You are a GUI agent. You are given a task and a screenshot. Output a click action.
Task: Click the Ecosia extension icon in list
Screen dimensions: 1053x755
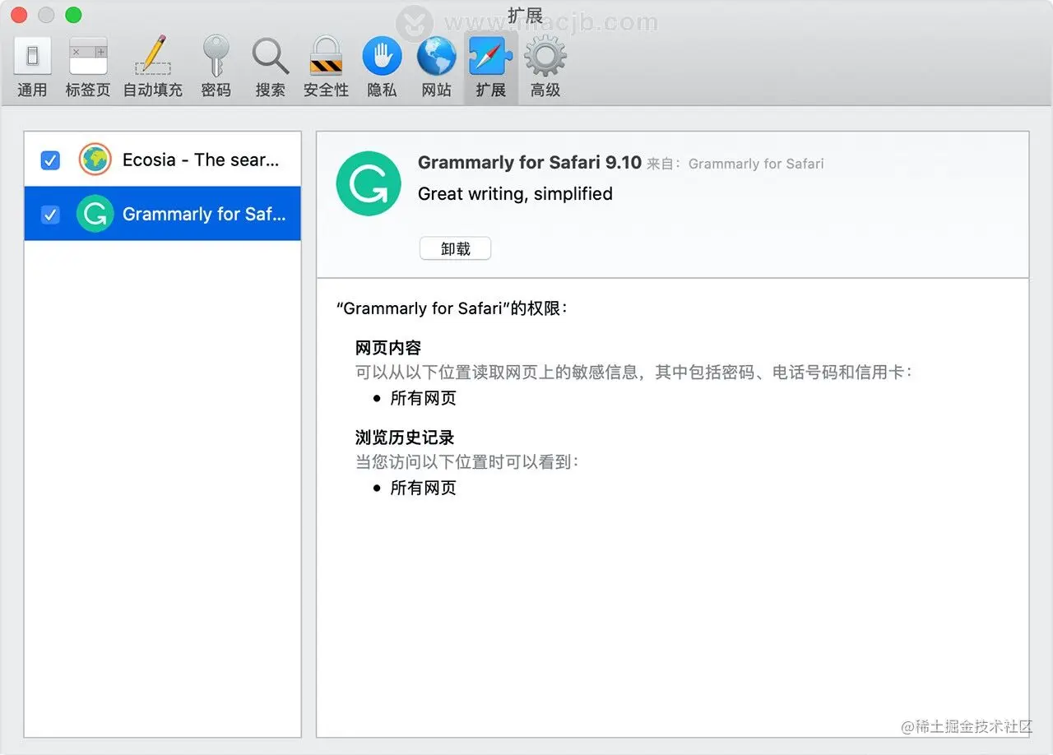[95, 160]
